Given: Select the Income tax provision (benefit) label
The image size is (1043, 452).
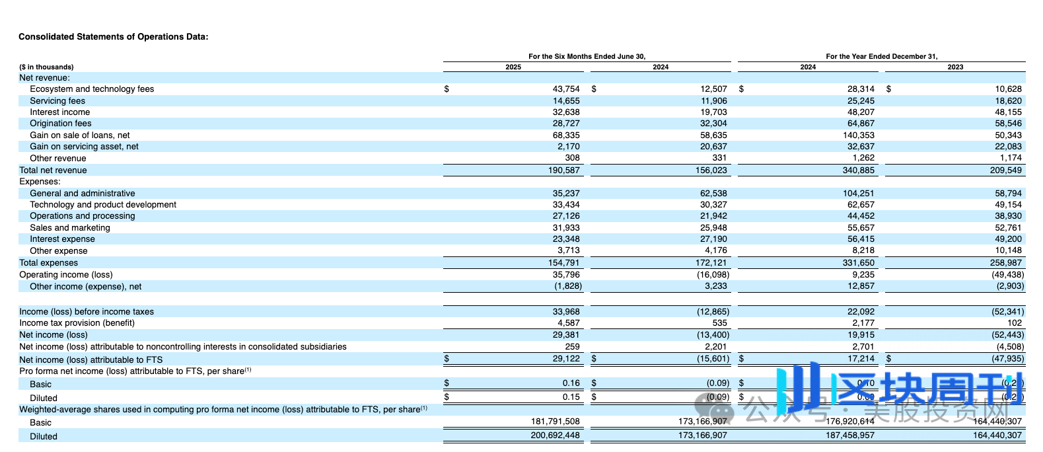Looking at the screenshot, I should [x=77, y=323].
